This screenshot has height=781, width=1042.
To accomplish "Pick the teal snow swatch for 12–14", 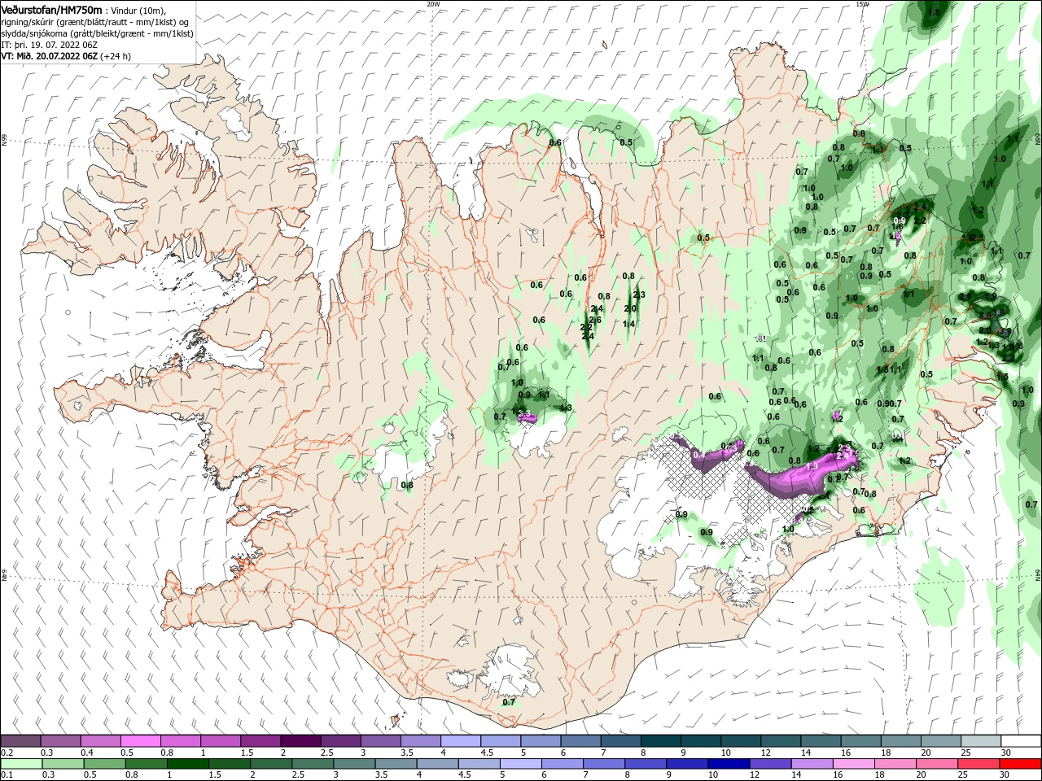I will [781, 741].
